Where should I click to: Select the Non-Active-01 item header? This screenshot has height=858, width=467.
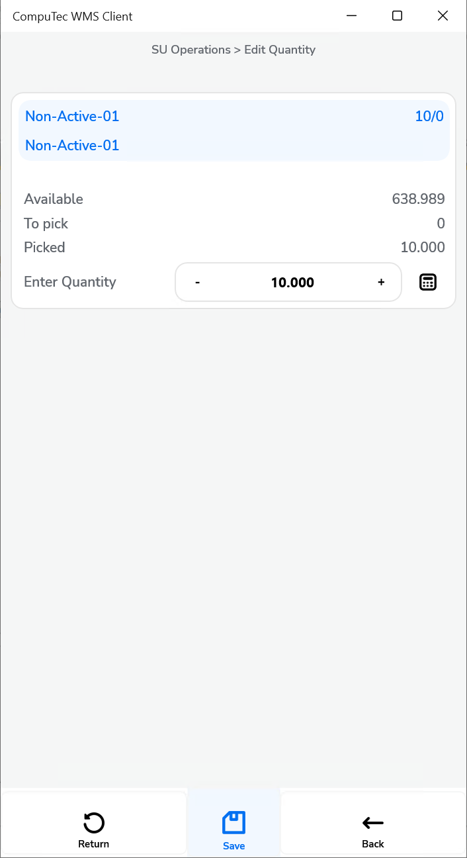click(x=71, y=116)
